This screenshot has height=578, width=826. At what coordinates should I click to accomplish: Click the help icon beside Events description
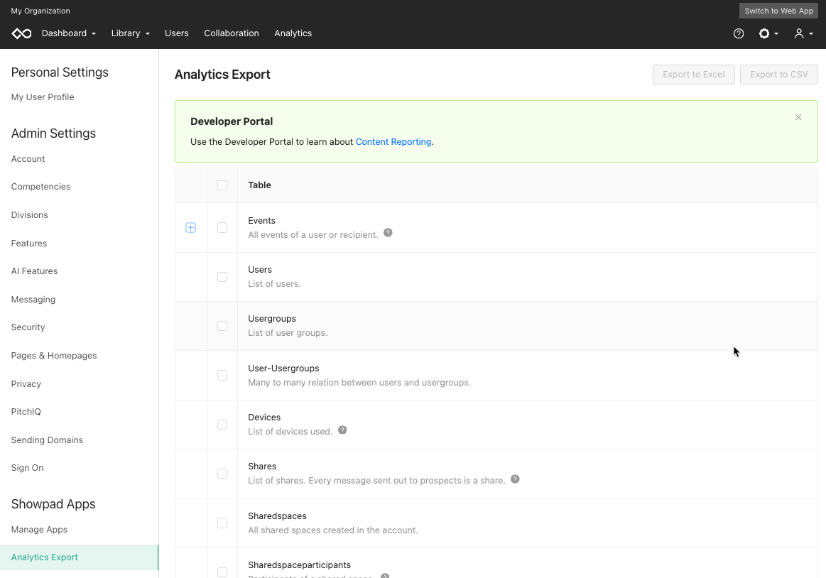(x=388, y=233)
